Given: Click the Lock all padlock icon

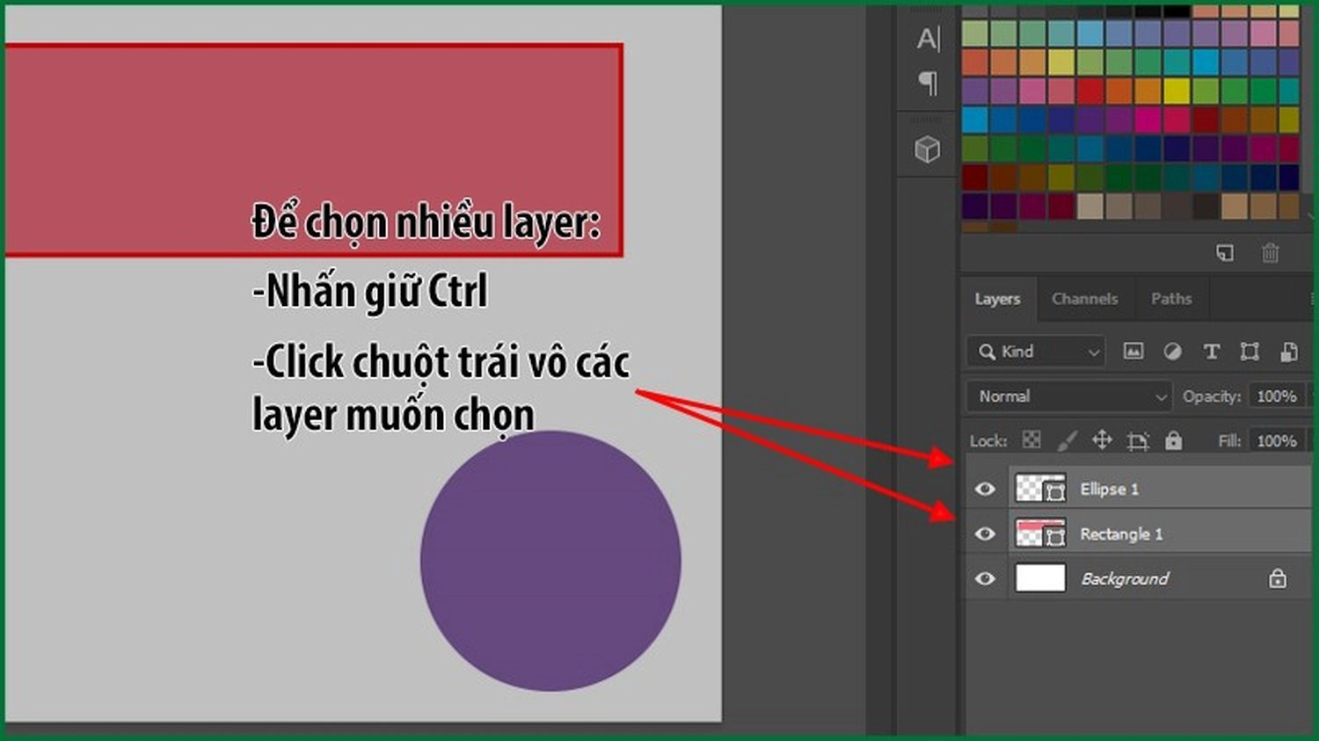Looking at the screenshot, I should [x=1174, y=440].
